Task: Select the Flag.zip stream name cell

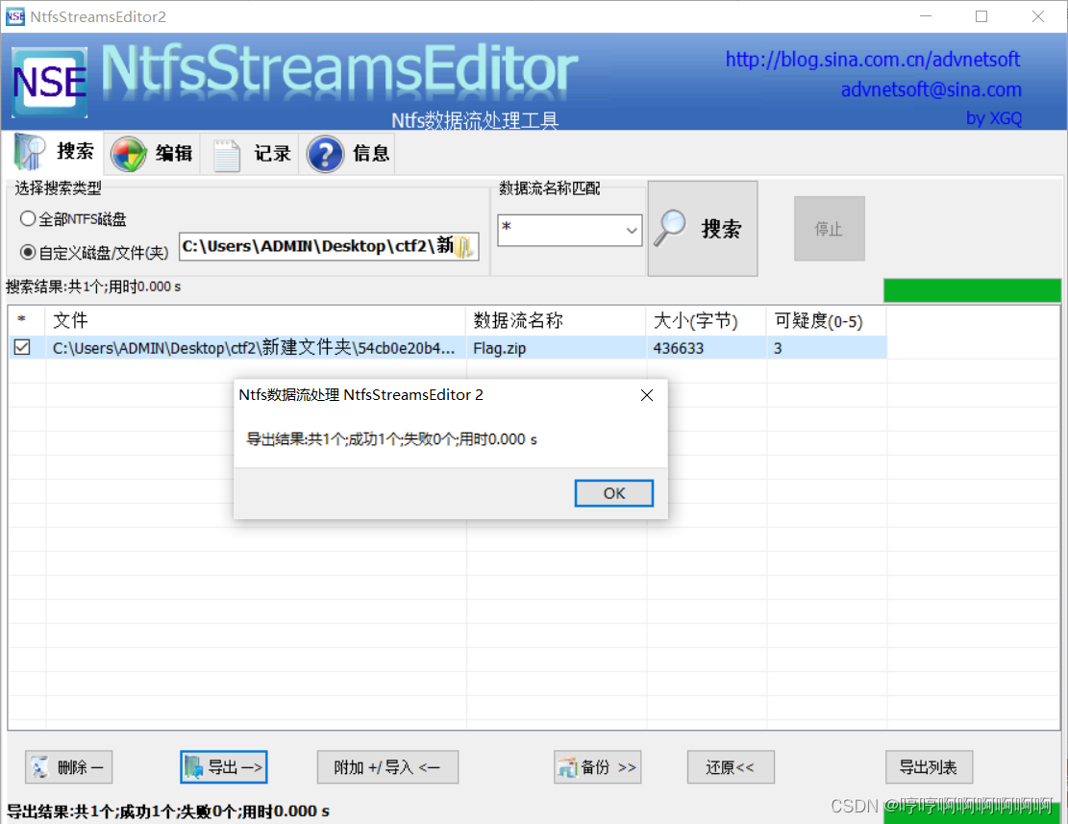Action: 557,348
